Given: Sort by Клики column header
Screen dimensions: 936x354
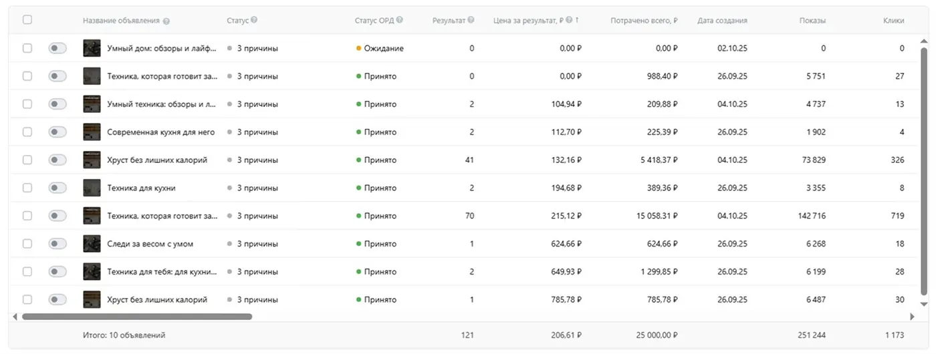Looking at the screenshot, I should (x=893, y=21).
